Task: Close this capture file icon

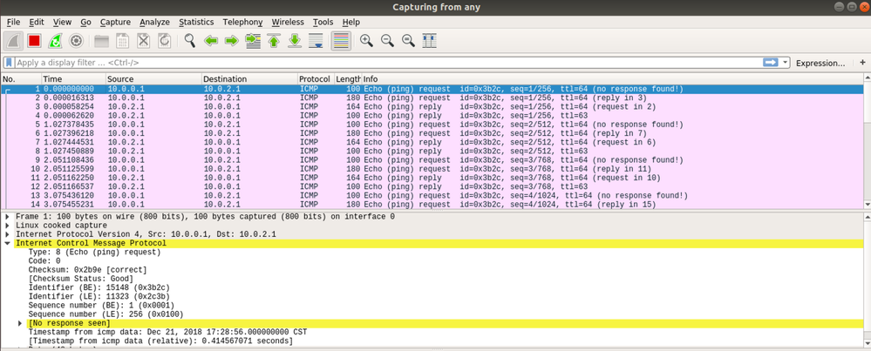Action: point(143,40)
